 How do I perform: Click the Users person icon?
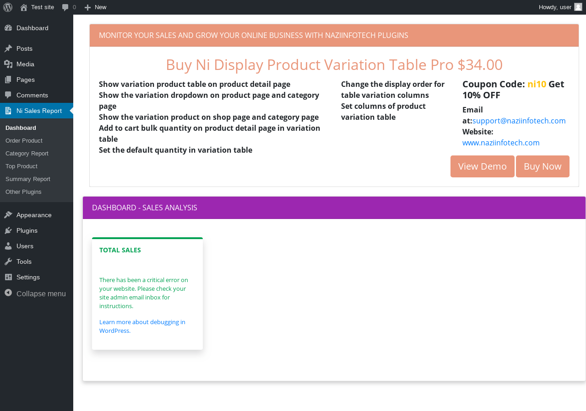[8, 246]
